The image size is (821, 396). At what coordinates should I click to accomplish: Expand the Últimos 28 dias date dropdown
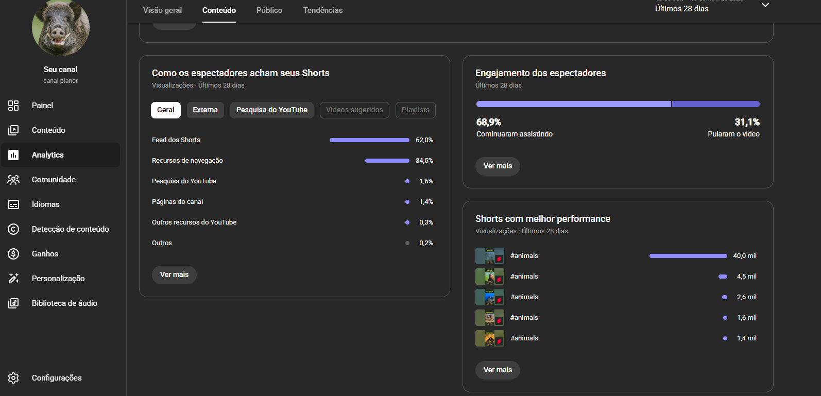765,5
